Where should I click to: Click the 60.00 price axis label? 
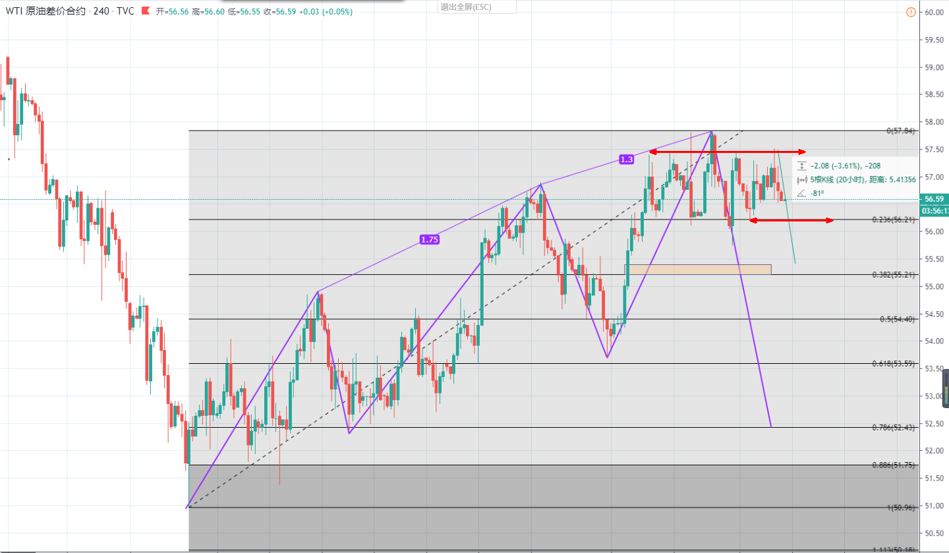934,13
